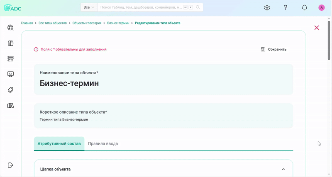The height and width of the screenshot is (177, 332).
Task: Click the required fields warning text
Action: [73, 49]
